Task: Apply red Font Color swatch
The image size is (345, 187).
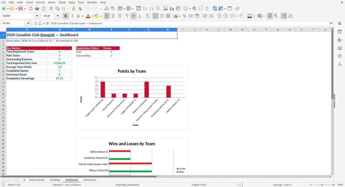Action: (89, 16)
